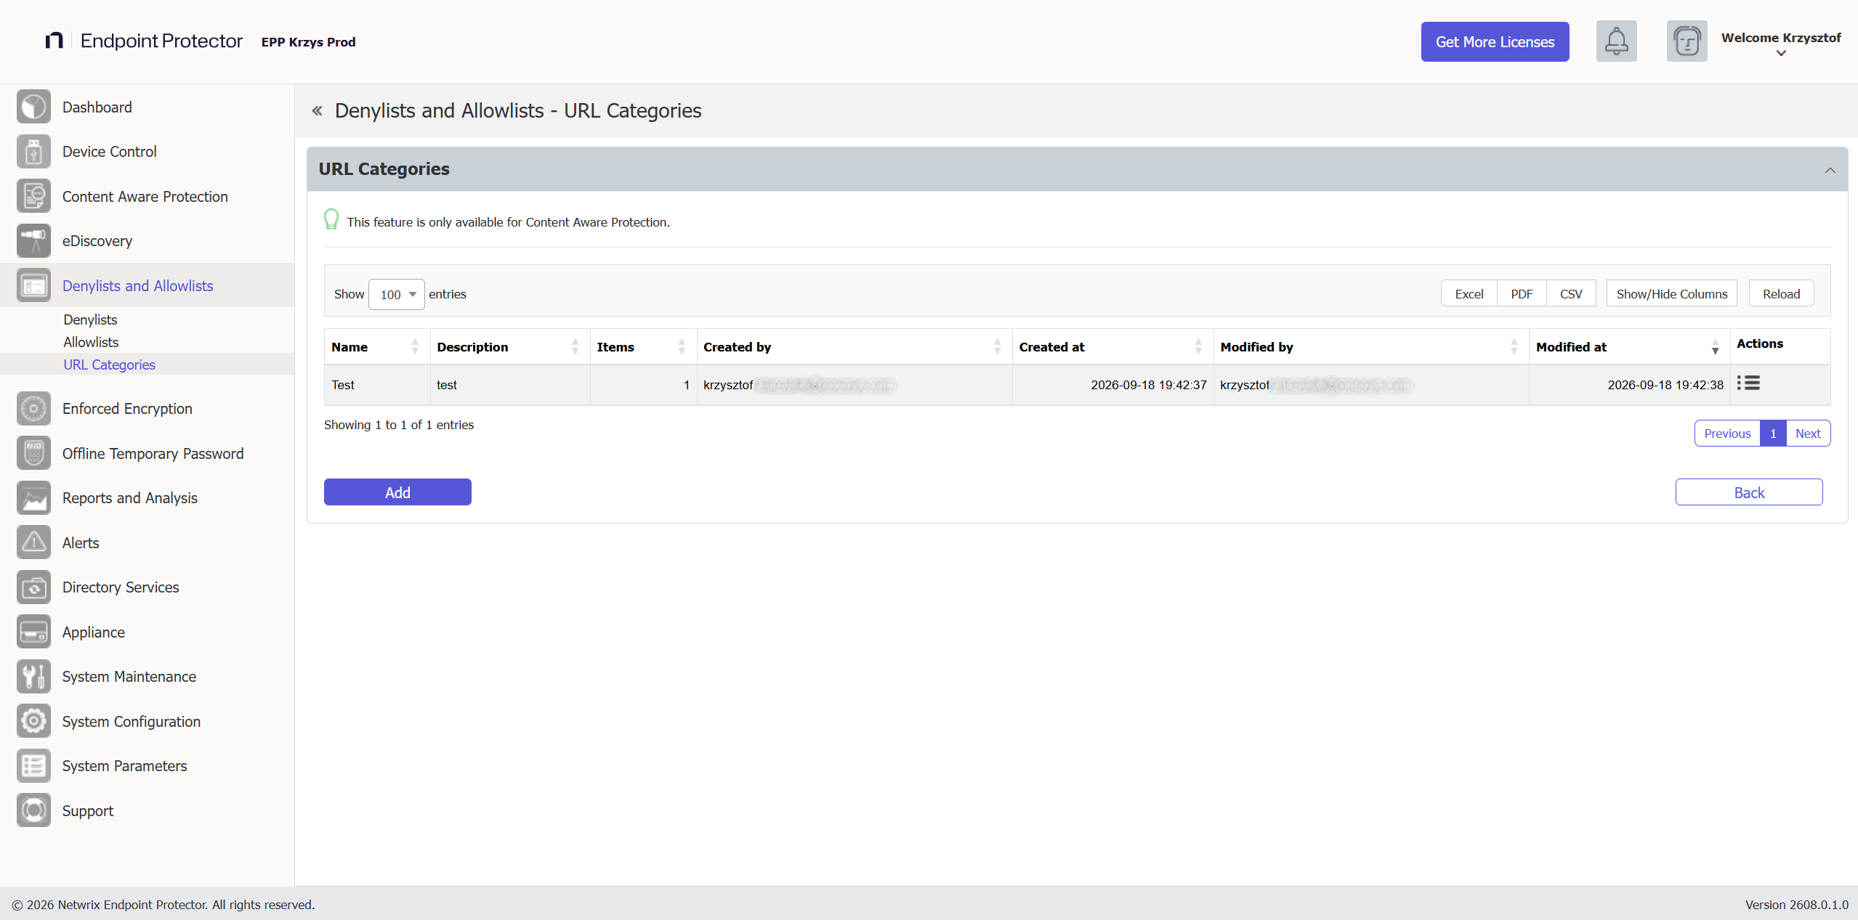Click the Add button
This screenshot has height=920, width=1858.
[397, 492]
